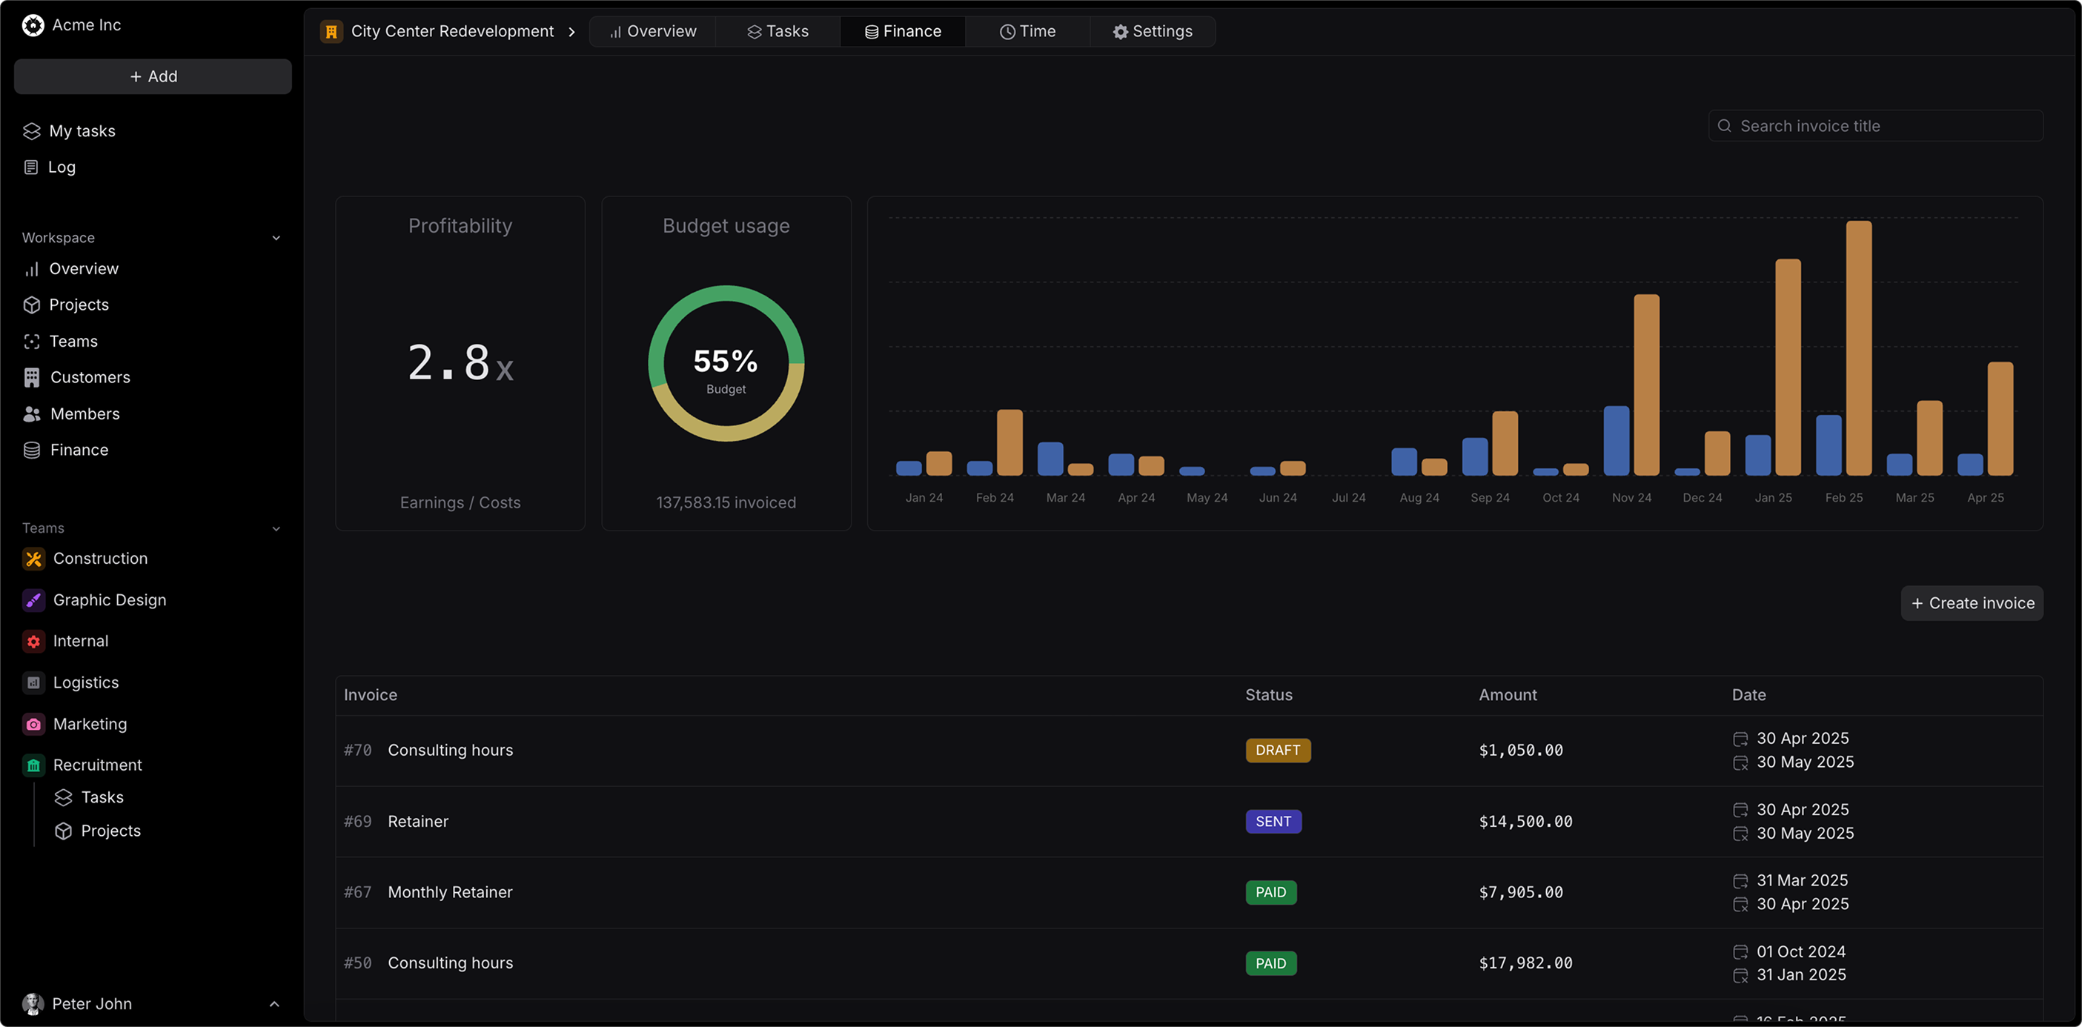Click the Acme Inc logo icon
2082x1027 pixels.
33,25
